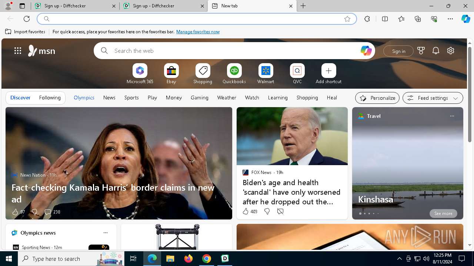Screen dimensions: 474x266
Task: Open the Favorites hub
Action: point(401,19)
